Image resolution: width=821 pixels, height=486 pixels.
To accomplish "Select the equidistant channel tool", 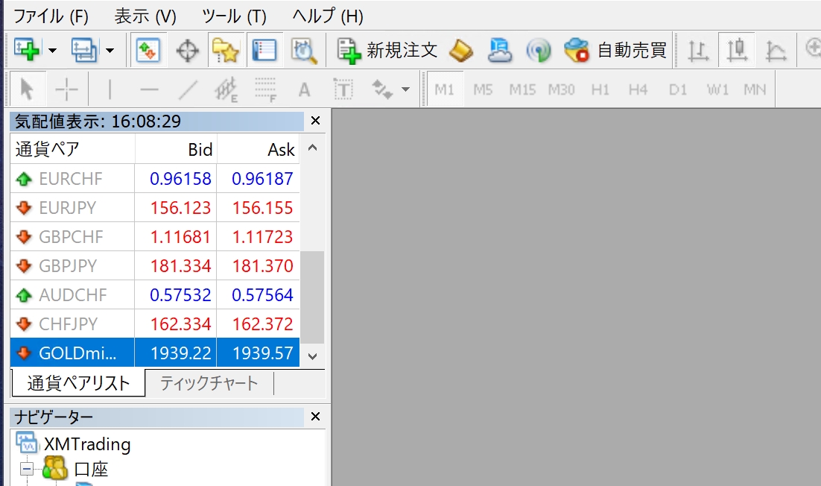I will point(226,89).
